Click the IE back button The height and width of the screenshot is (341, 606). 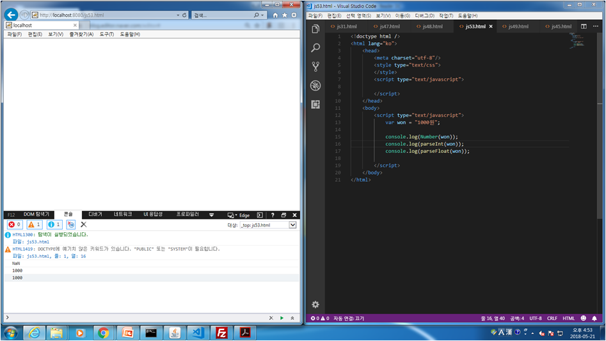coord(12,15)
